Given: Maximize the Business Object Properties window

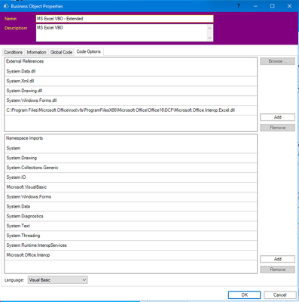Looking at the screenshot, I should (273, 6).
